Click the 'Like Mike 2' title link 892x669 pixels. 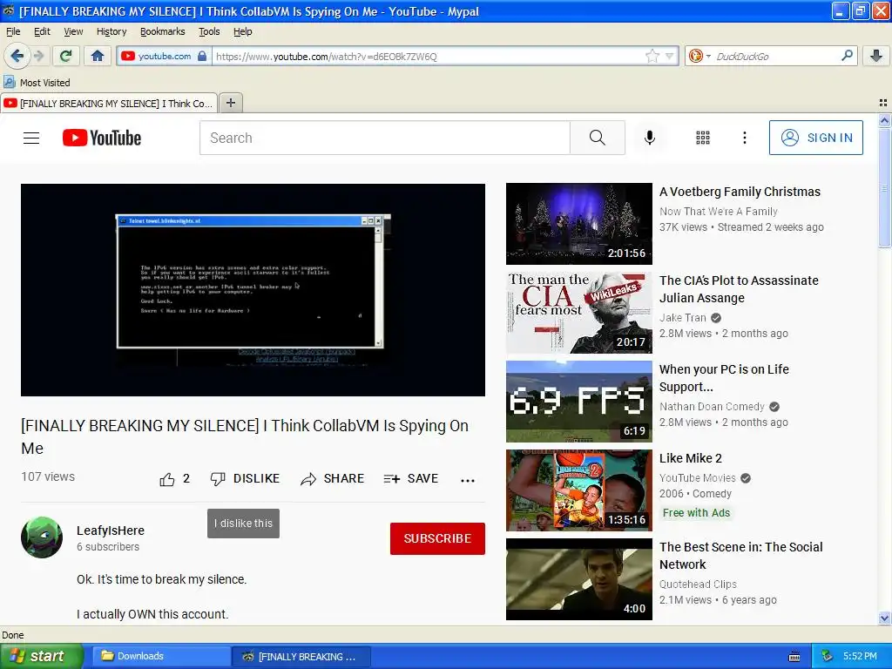tap(691, 458)
